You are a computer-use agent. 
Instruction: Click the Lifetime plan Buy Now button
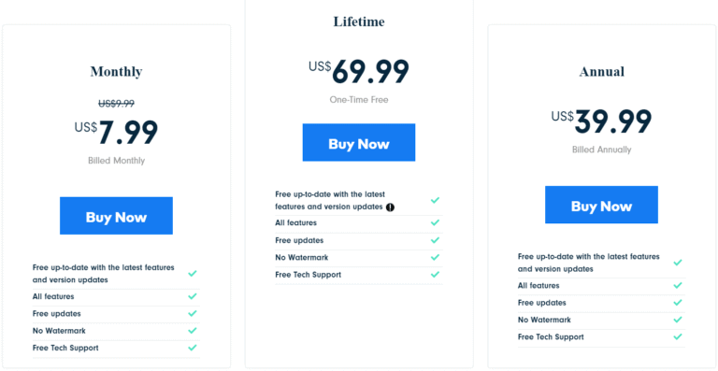[x=359, y=142]
